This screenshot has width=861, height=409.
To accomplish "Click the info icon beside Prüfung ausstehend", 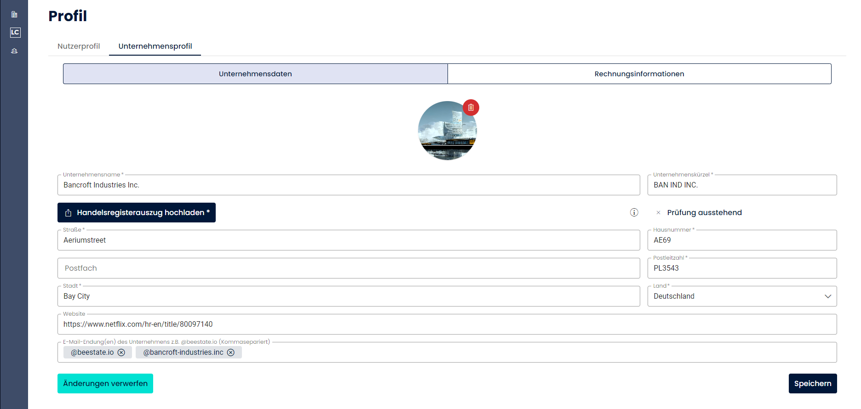I will [634, 212].
